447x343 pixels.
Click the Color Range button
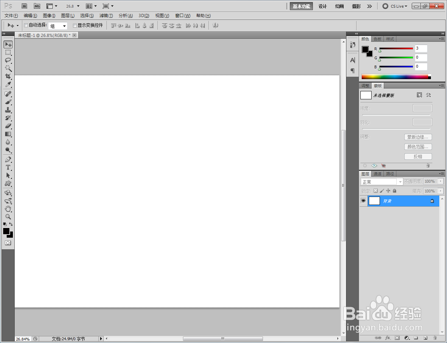pyautogui.click(x=418, y=147)
